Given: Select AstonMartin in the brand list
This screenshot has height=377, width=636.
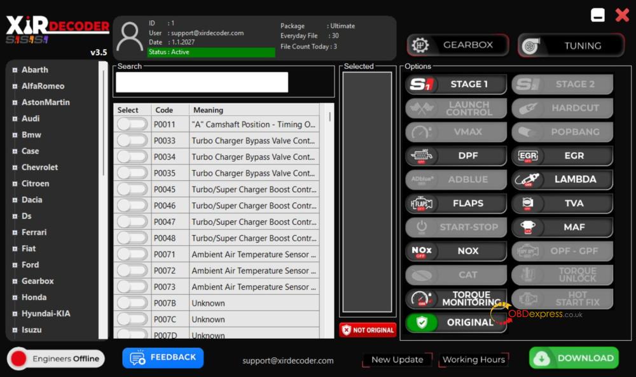Looking at the screenshot, I should pos(46,103).
